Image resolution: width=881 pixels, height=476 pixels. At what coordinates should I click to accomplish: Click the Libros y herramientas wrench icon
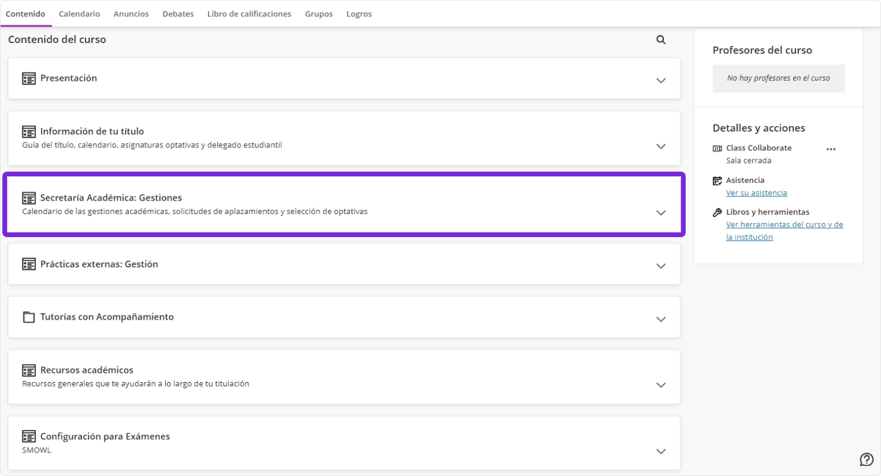718,212
